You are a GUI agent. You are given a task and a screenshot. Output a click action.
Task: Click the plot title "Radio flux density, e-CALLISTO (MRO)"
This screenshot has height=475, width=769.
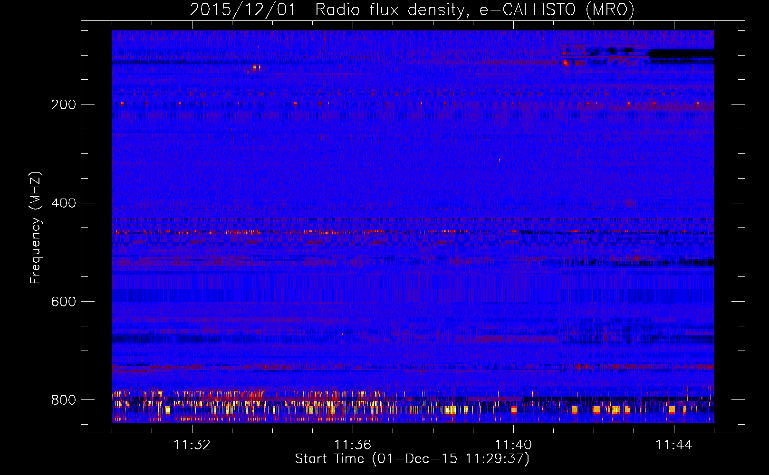tap(474, 9)
